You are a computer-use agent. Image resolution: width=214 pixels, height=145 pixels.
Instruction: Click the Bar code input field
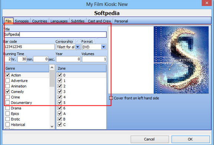[x=29, y=47]
